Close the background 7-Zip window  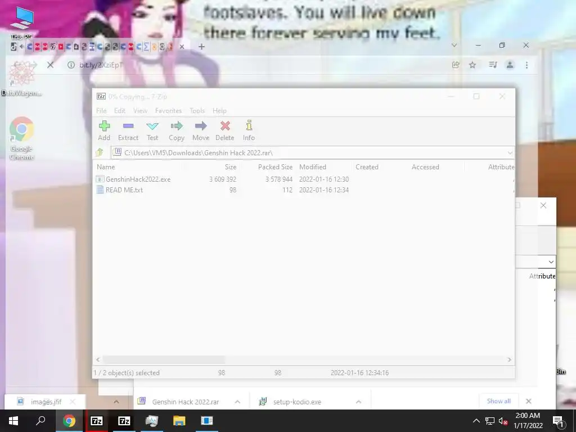pos(543,205)
